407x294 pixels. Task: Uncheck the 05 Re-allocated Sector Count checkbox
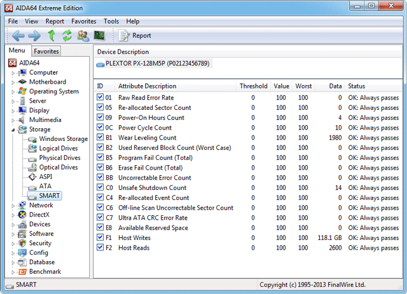(100, 107)
